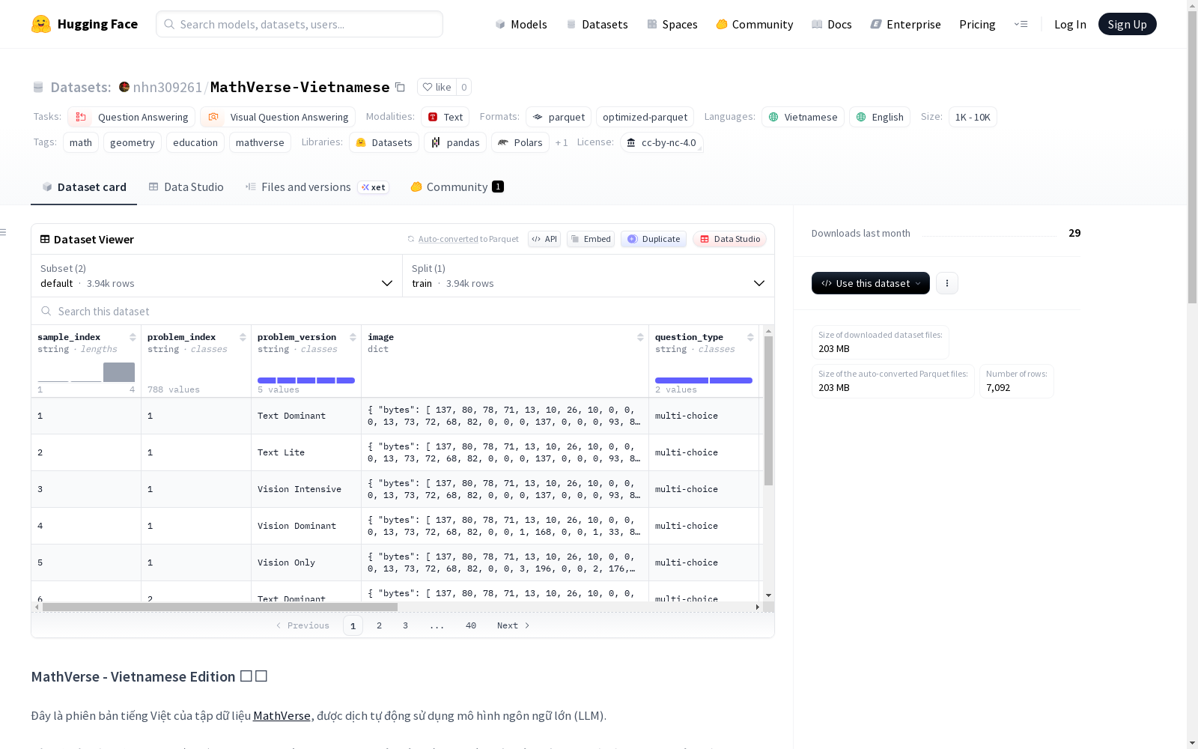This screenshot has height=749, width=1198.
Task: Open the navigation hamburger menu icon
Action: 1021,24
